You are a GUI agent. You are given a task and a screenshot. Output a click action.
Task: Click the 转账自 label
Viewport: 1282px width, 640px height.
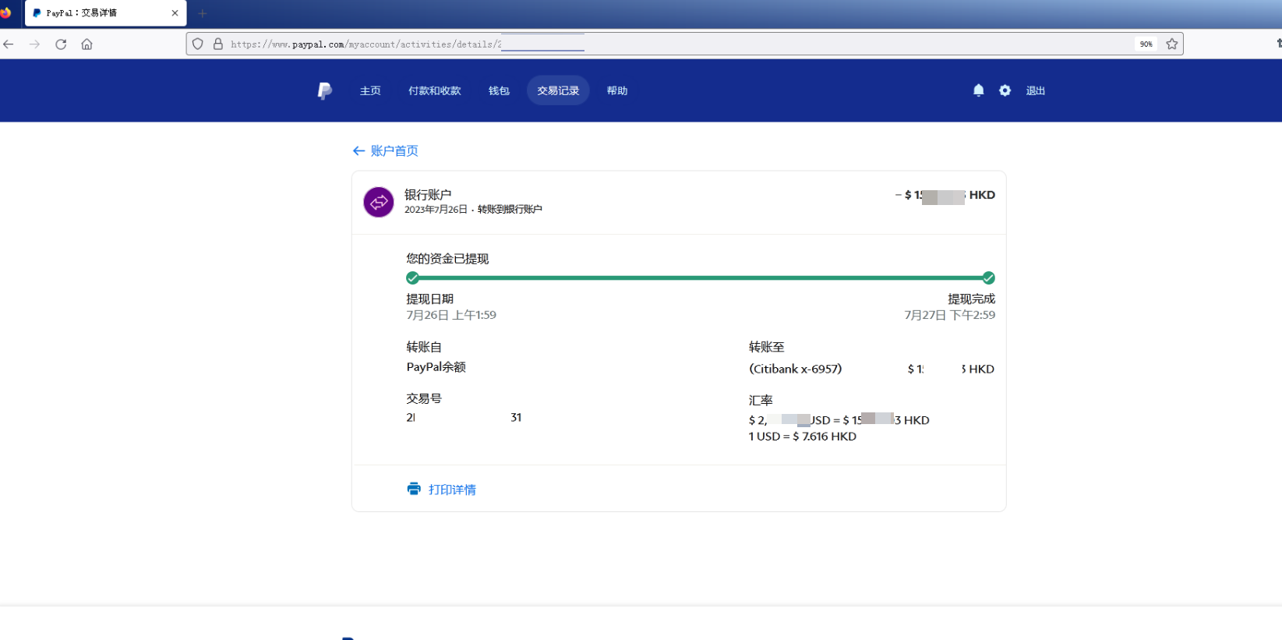(x=424, y=347)
